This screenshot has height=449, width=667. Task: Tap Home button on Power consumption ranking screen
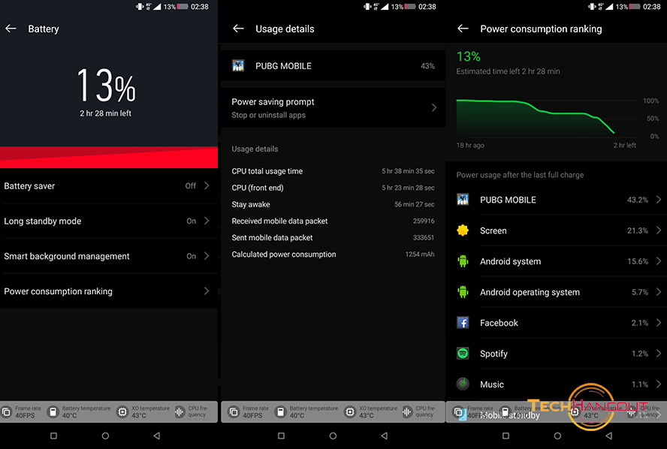point(557,435)
